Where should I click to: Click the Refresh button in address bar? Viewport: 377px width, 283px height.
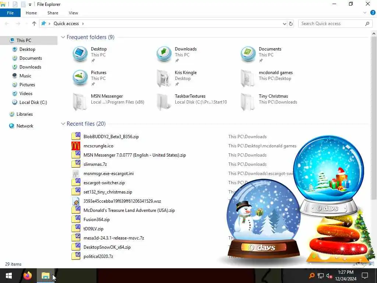(291, 24)
